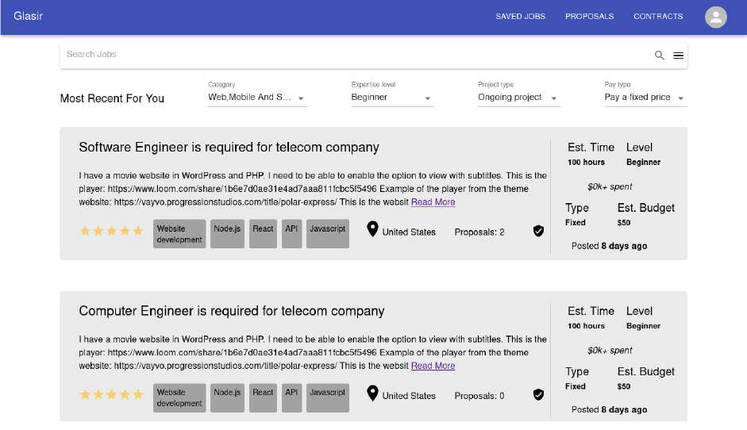This screenshot has height=430, width=747.
Task: Go to Saved Jobs
Action: pyautogui.click(x=520, y=17)
